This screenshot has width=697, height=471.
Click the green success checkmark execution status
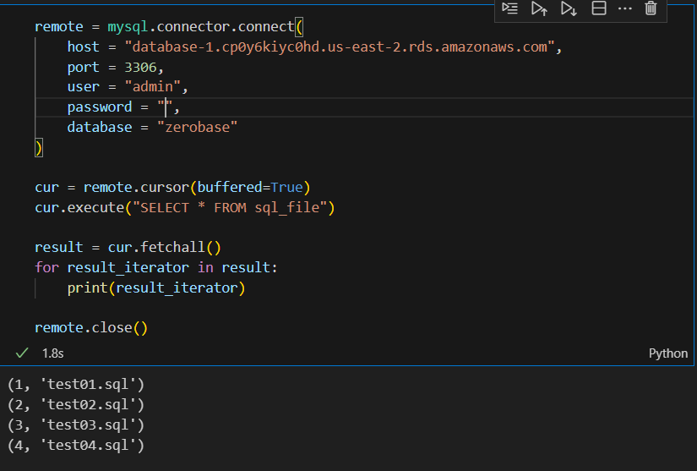[22, 353]
